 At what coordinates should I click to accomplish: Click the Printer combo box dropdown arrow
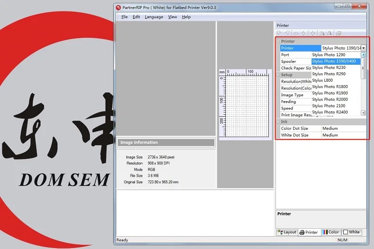(x=364, y=48)
